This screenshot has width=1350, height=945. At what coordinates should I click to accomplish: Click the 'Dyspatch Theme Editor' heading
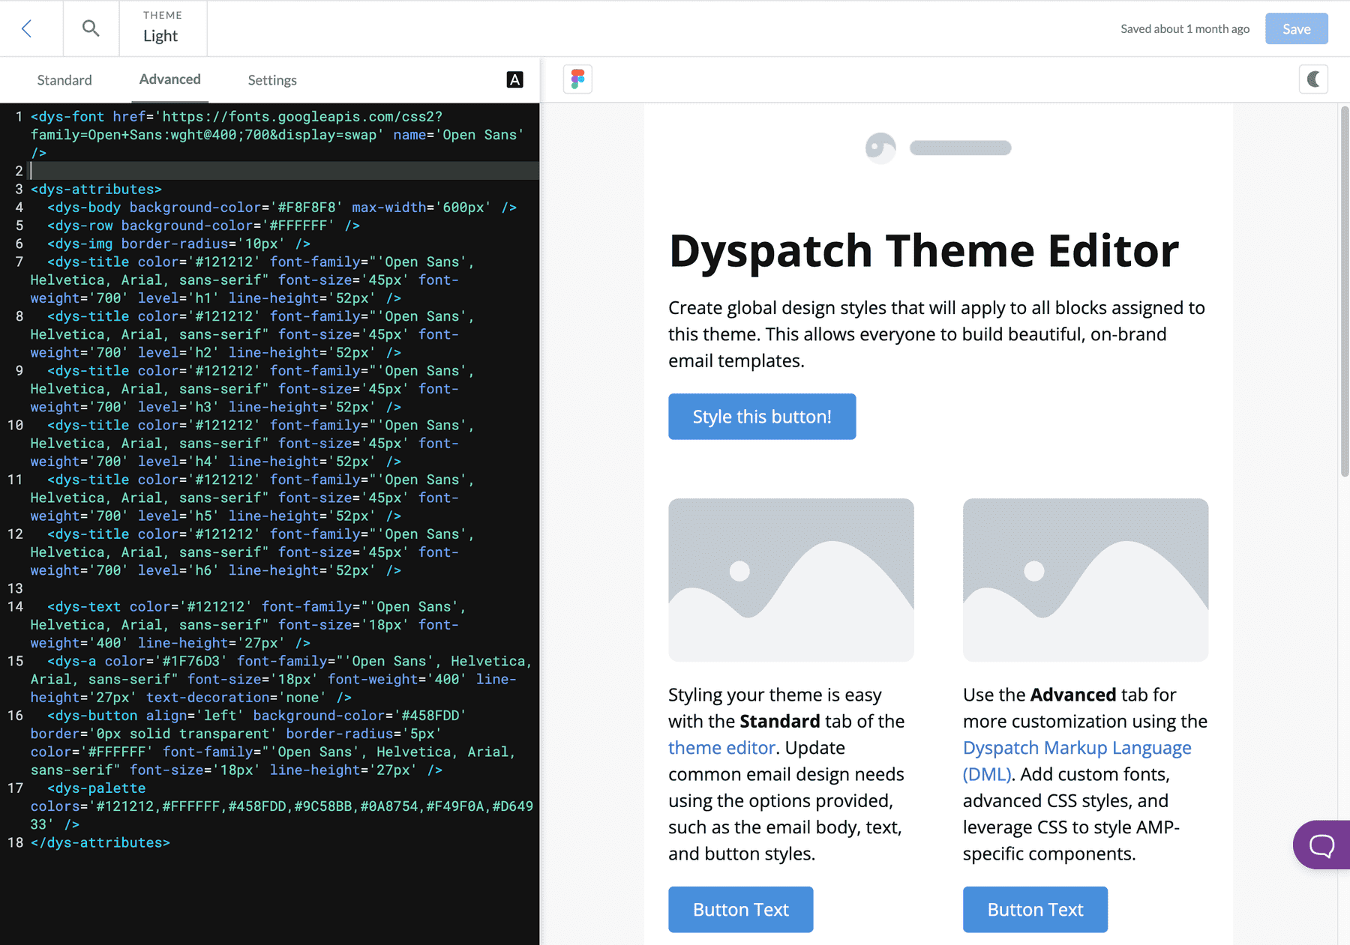924,250
